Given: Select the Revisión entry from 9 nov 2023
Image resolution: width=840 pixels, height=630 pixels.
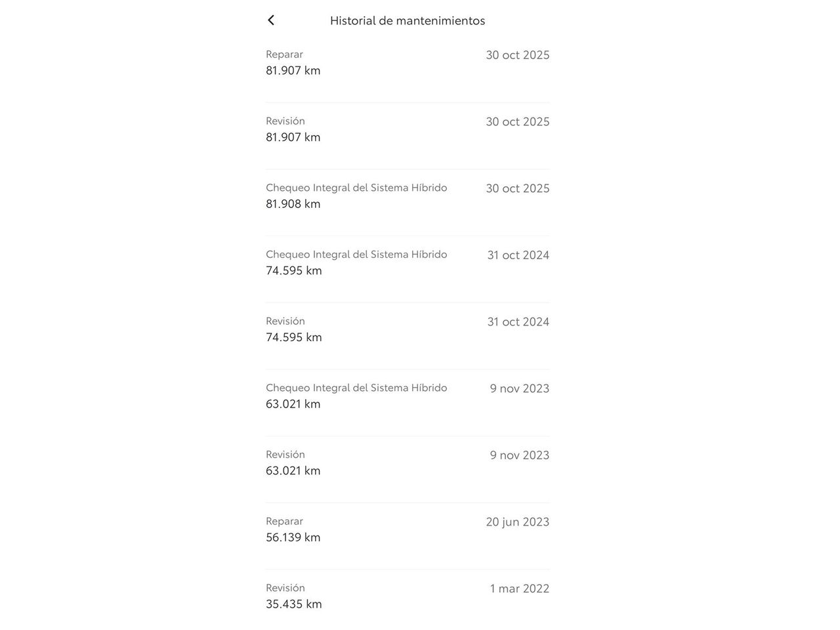Looking at the screenshot, I should point(407,463).
